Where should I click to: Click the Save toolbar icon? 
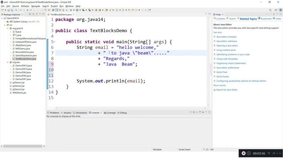8,10
